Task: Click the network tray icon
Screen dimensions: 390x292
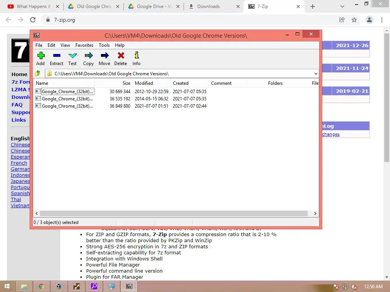Action: [345, 287]
